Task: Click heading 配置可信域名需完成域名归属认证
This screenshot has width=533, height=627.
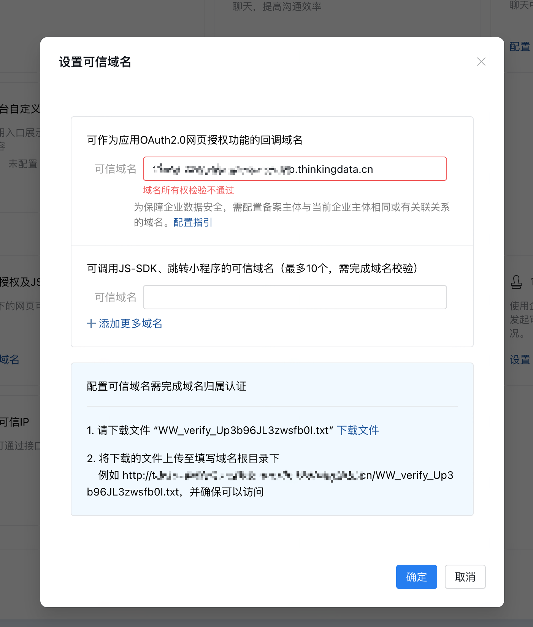Action: pyautogui.click(x=167, y=386)
